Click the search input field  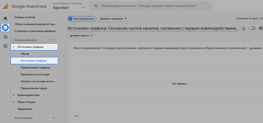point(150,6)
